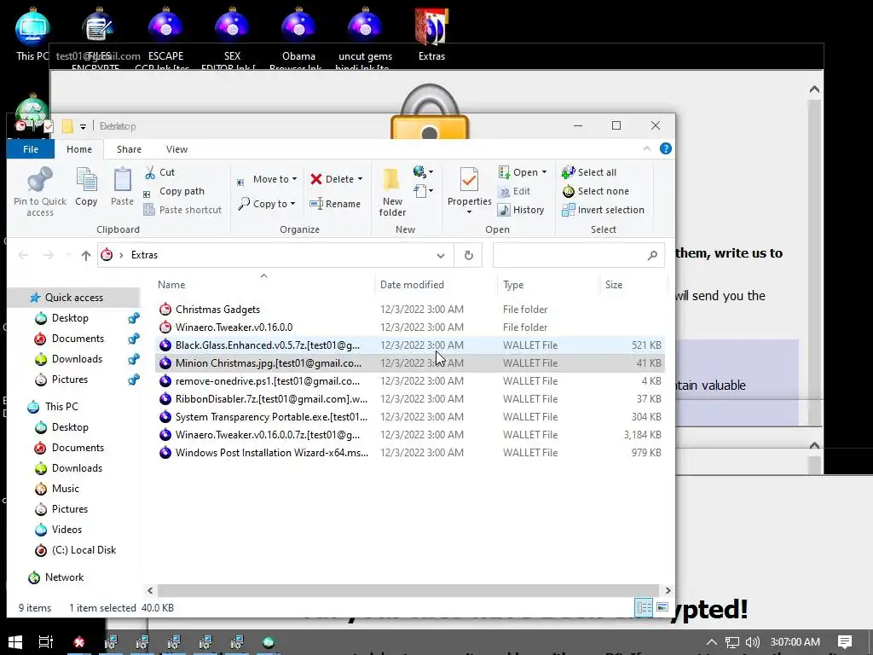This screenshot has height=655, width=873.
Task: Open Videos under This PC
Action: pyautogui.click(x=66, y=530)
